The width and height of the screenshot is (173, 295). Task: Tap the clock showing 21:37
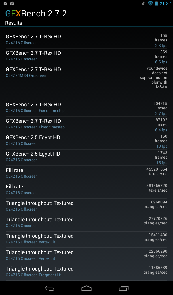[x=165, y=3]
